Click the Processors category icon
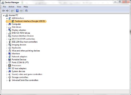The image size is (131, 95). coord(10,66)
